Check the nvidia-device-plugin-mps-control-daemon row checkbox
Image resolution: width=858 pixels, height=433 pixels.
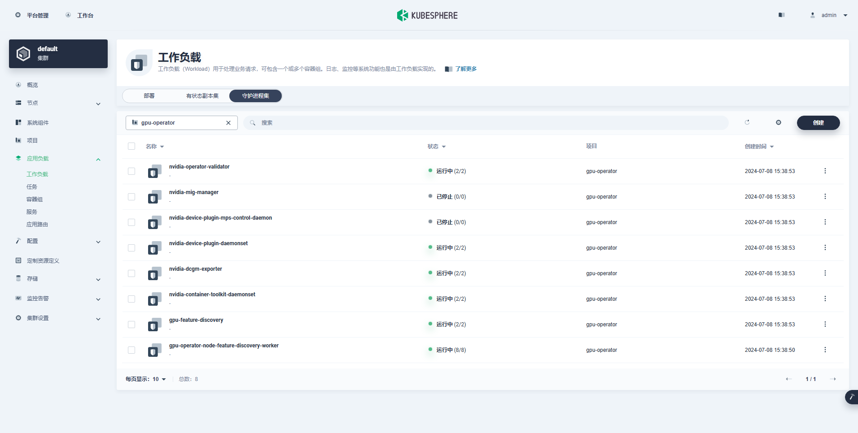pos(131,222)
